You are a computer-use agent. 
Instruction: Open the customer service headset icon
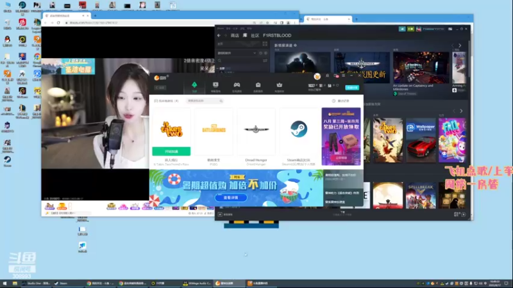tap(327, 76)
